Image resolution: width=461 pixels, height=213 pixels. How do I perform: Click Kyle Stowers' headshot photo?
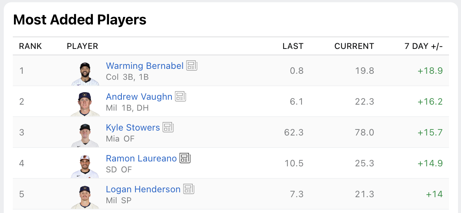(85, 135)
